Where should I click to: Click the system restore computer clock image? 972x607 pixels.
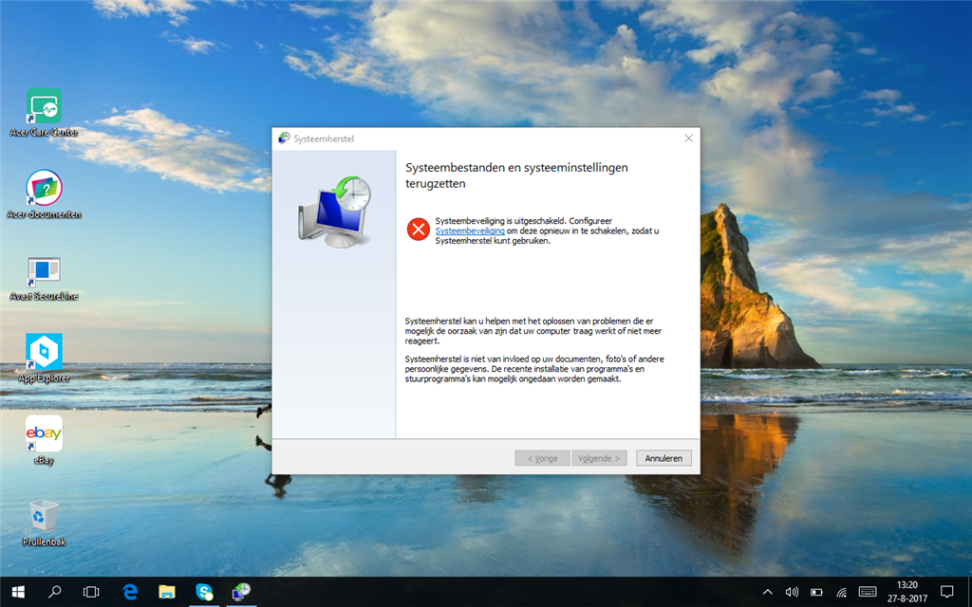point(335,211)
